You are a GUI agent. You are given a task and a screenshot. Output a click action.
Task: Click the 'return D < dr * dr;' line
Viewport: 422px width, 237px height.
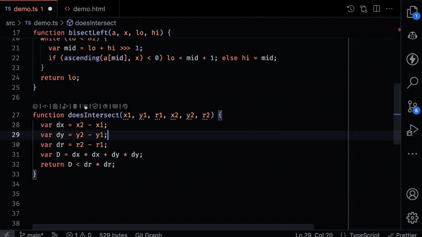[x=78, y=164]
